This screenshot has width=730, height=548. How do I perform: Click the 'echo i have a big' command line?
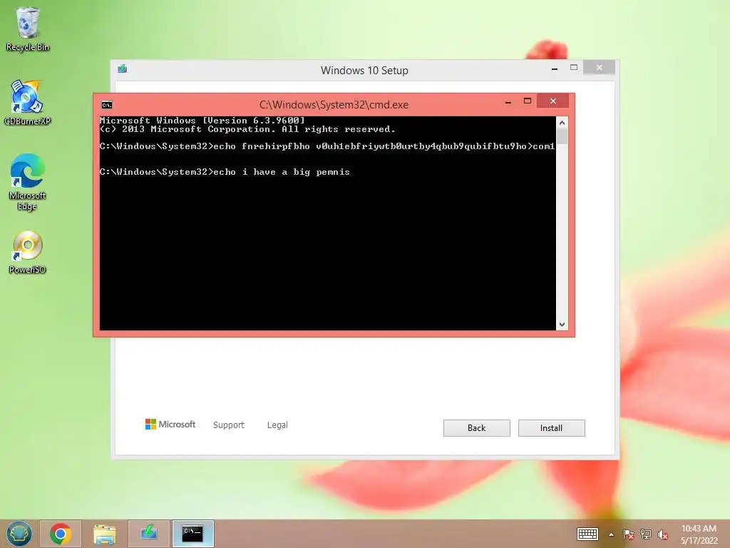225,172
